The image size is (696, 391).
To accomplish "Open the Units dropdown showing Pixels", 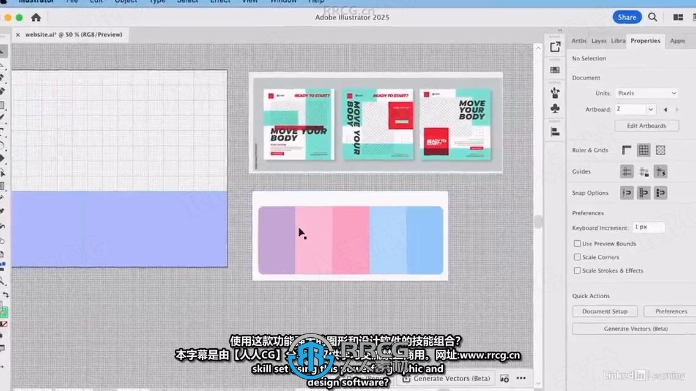I will [x=646, y=93].
